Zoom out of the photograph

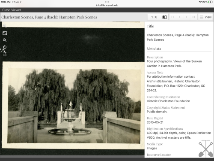[5, 40]
